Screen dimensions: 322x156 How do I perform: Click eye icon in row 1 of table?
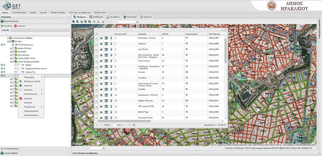[101, 38]
